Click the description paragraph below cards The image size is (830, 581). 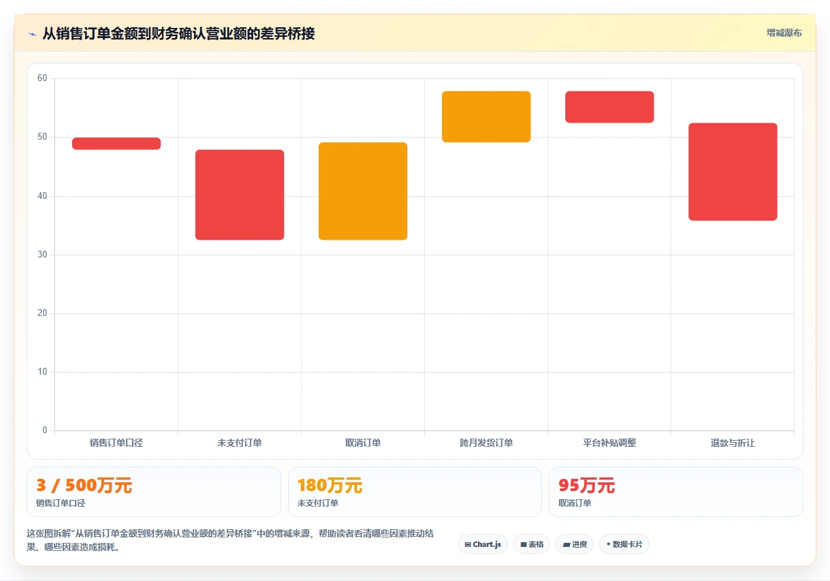tap(230, 540)
